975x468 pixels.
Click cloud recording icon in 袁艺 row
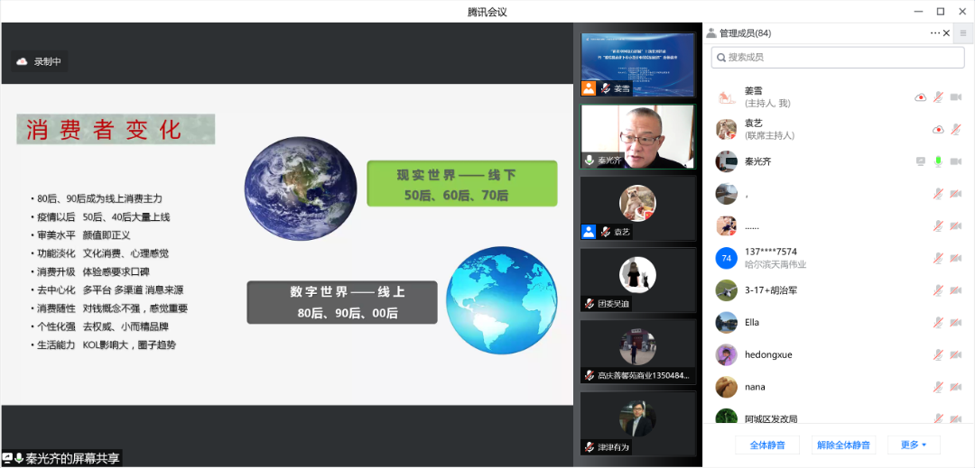point(938,129)
